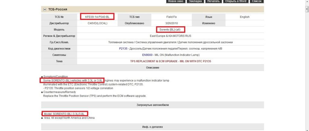Click the Затронутые автомобили section header

(152, 105)
